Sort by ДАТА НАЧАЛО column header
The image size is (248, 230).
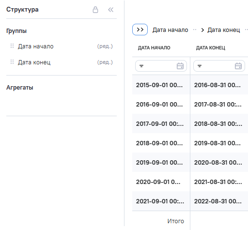154,48
